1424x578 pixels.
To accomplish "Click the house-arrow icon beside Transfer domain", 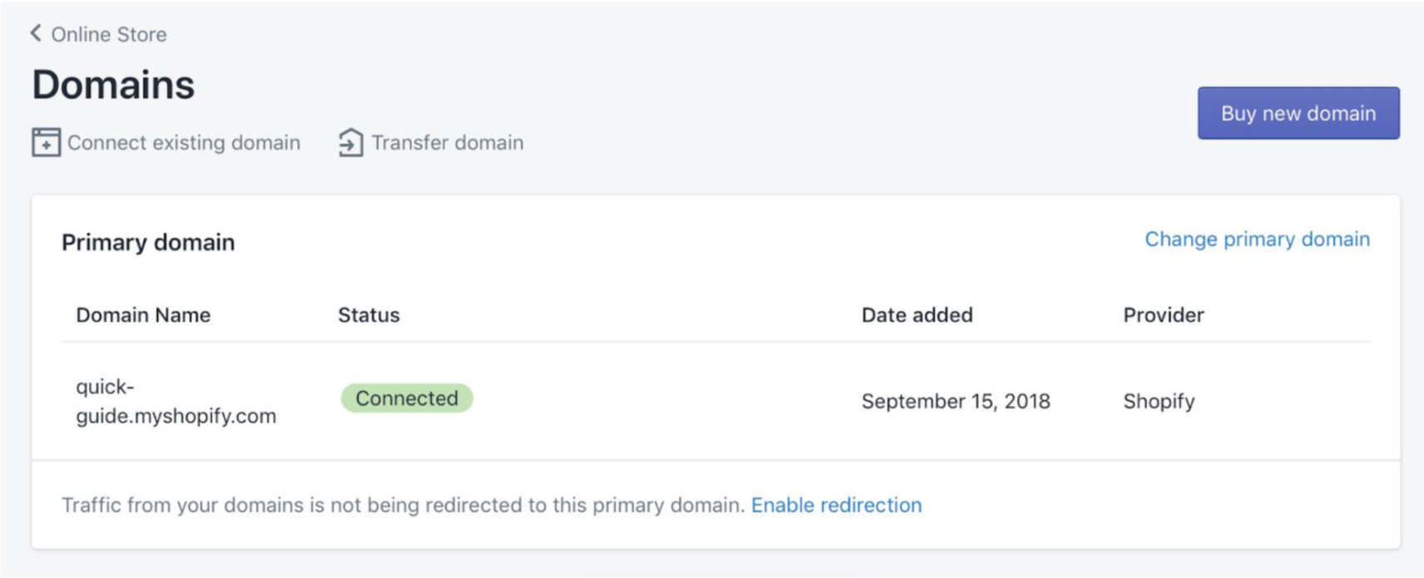I will (349, 142).
